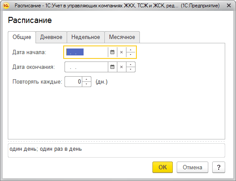
Task: Open help with the question mark button
Action: pos(219,167)
